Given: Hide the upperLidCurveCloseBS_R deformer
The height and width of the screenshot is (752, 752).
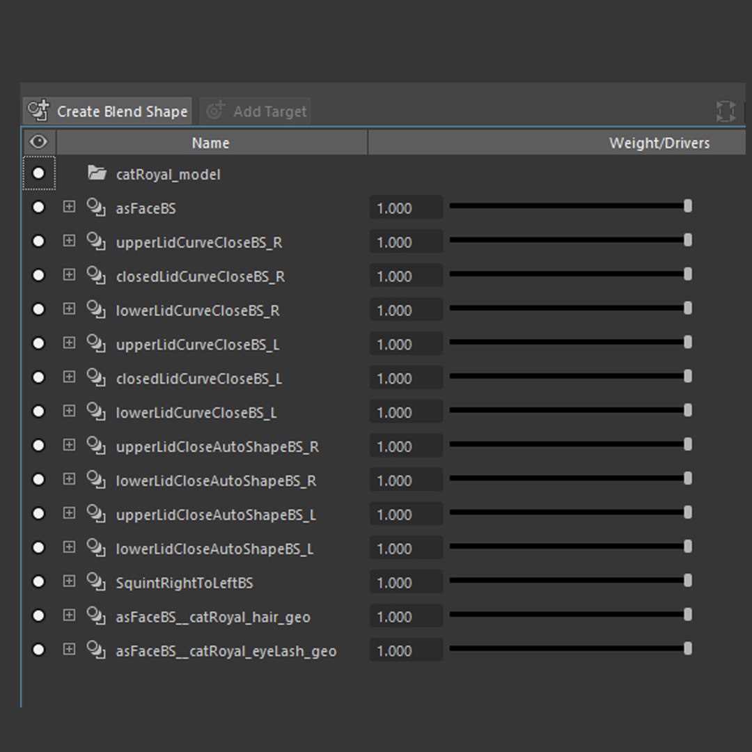Looking at the screenshot, I should (x=38, y=241).
